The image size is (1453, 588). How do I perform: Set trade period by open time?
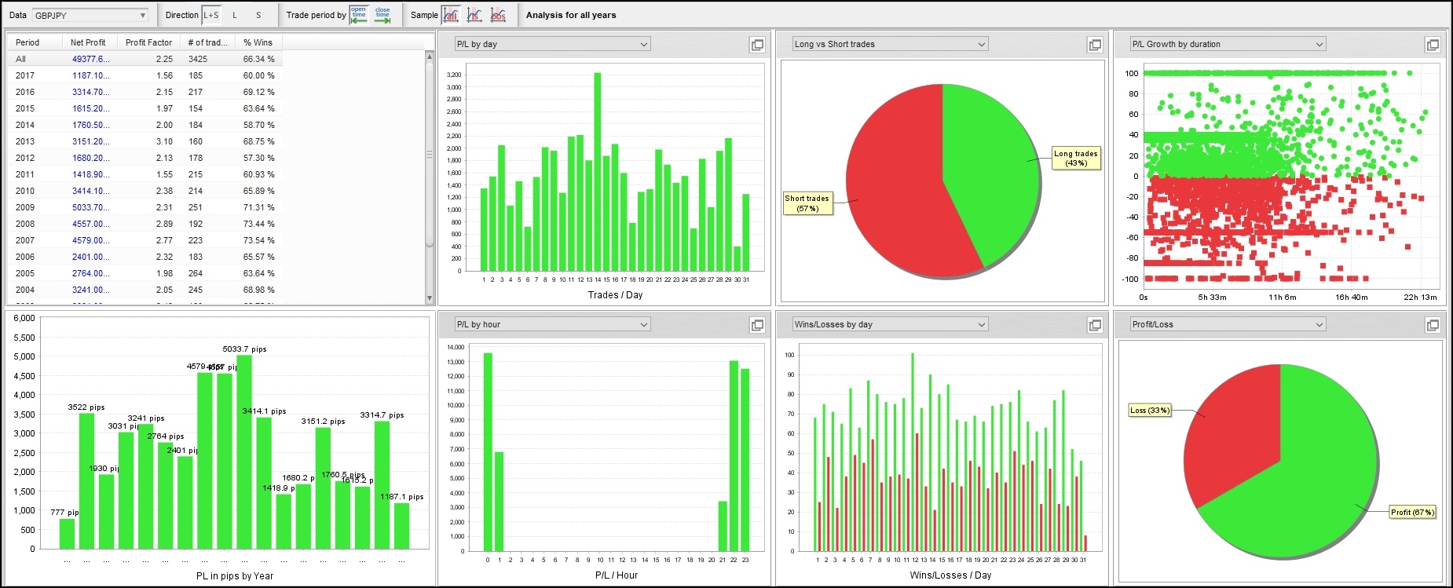tap(359, 15)
